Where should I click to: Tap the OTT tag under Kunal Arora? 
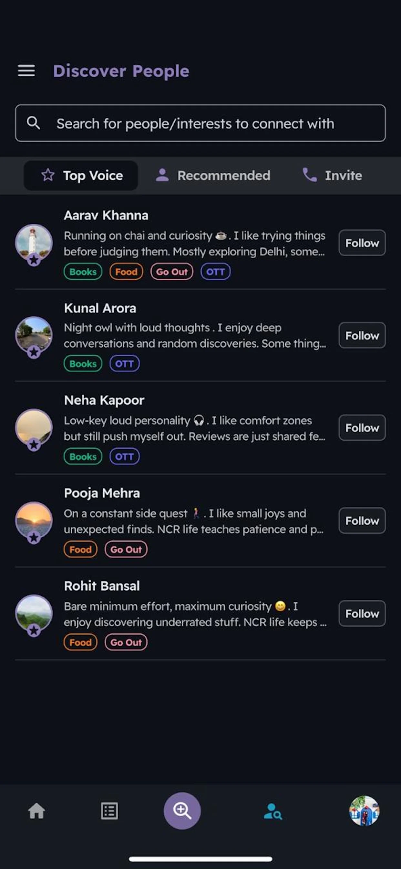click(124, 364)
